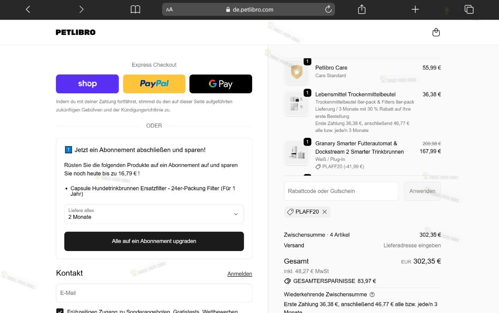Choose PayPal express checkout
Image resolution: width=499 pixels, height=313 pixels.
coord(154,84)
